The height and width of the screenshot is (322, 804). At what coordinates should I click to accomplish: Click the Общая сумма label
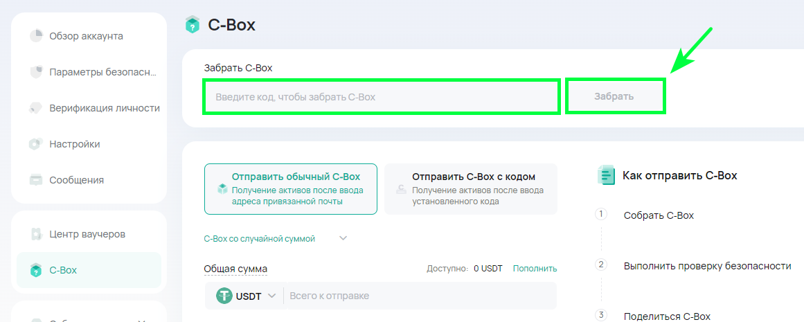click(235, 269)
